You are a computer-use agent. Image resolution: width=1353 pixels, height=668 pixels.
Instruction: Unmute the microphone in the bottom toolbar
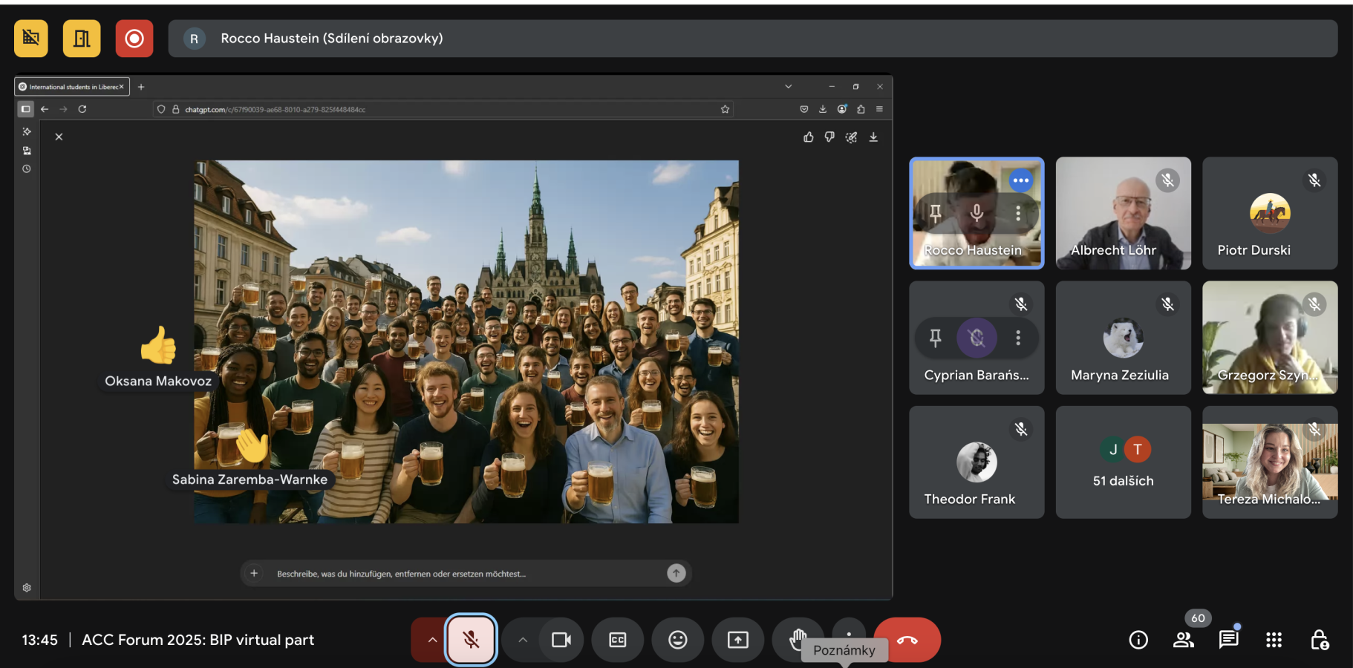[471, 640]
